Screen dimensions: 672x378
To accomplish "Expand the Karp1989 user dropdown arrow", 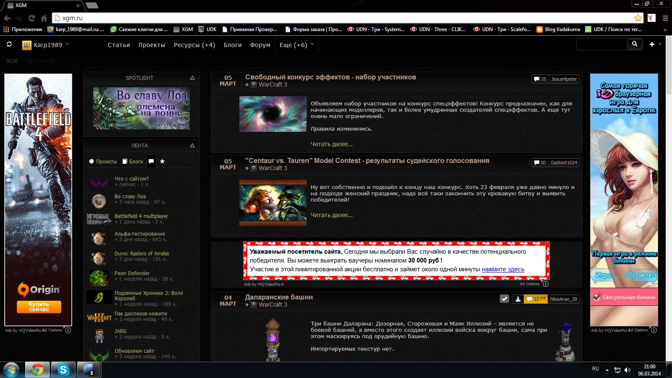I will pyautogui.click(x=67, y=44).
